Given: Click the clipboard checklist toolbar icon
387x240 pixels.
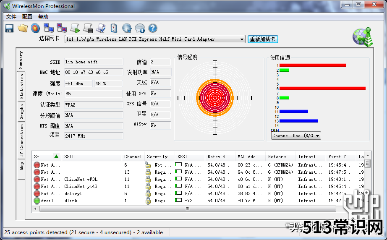Looking at the screenshot, I should (114, 28).
